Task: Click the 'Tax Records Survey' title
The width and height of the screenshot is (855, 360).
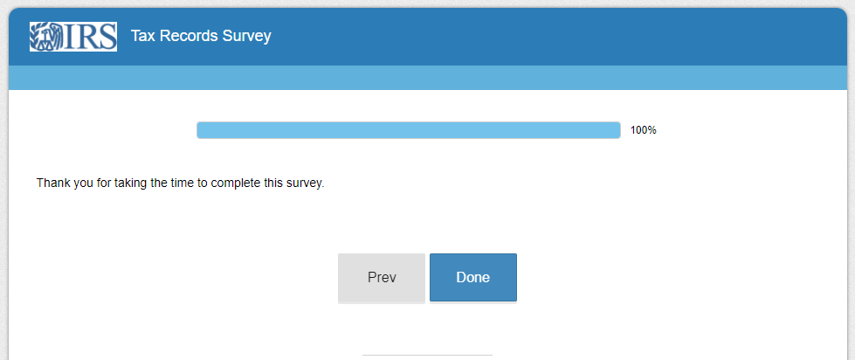Action: click(201, 36)
